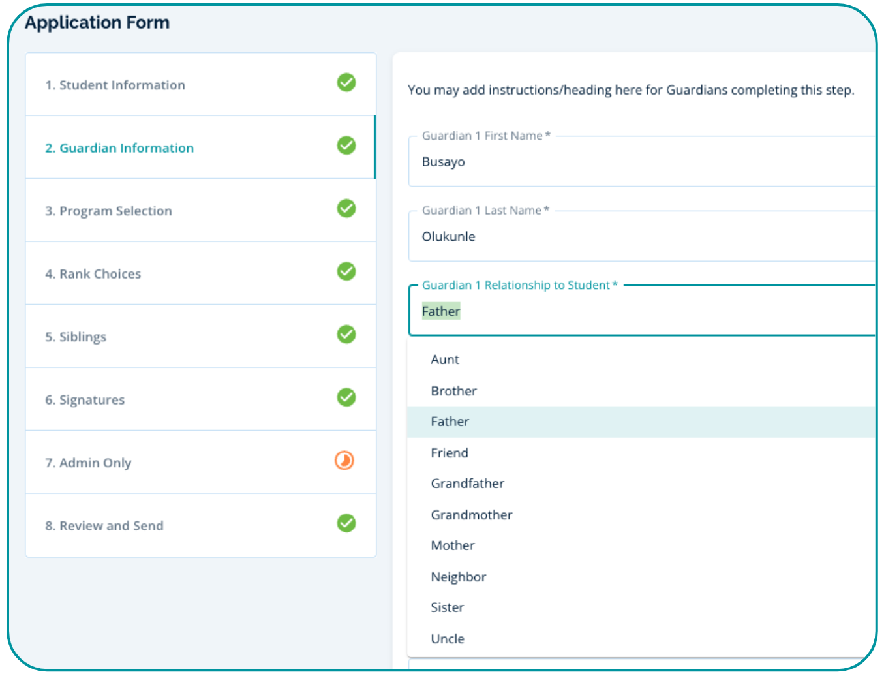Screen dimensions: 884x676
Task: Click the orange in-progress icon for Admin Only
Action: tap(344, 461)
